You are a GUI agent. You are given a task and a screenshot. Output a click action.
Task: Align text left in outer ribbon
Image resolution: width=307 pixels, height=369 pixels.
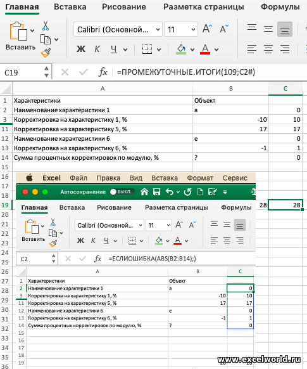pos(252,49)
